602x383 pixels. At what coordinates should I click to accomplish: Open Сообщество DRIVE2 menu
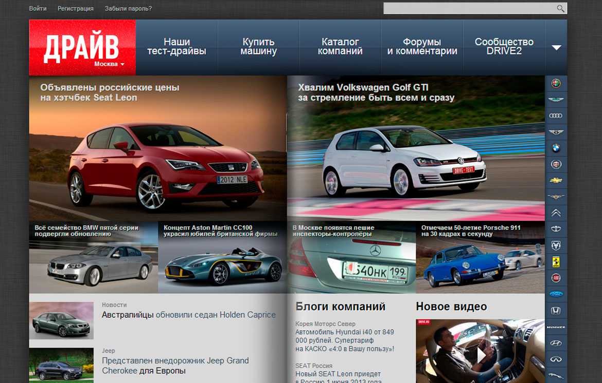[x=504, y=47]
